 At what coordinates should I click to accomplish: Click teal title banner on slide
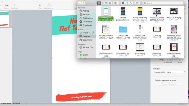click(65, 25)
